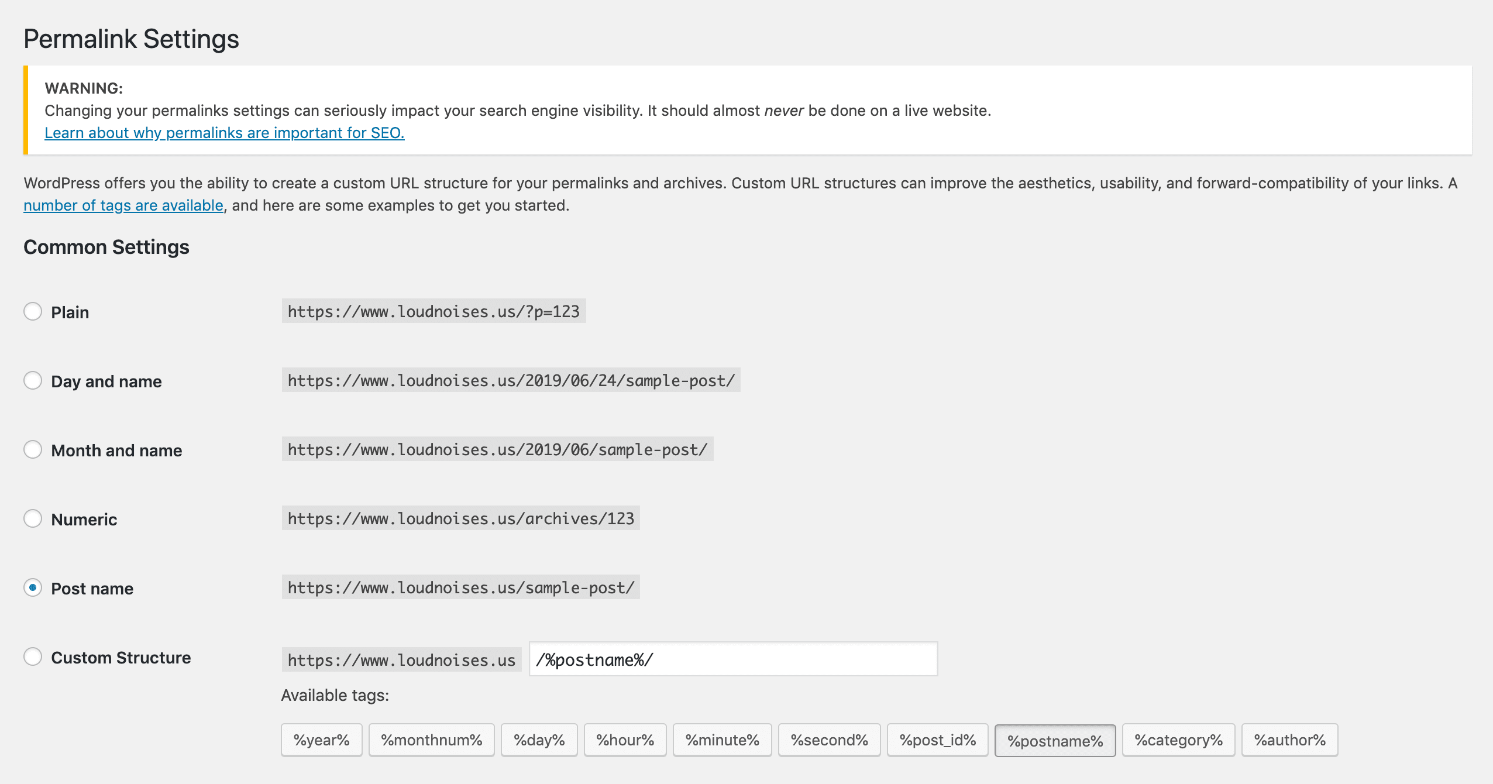1493x784 pixels.
Task: Click the Post name sample-post example URL
Action: click(x=461, y=587)
